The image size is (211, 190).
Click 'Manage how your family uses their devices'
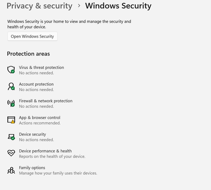(x=58, y=173)
